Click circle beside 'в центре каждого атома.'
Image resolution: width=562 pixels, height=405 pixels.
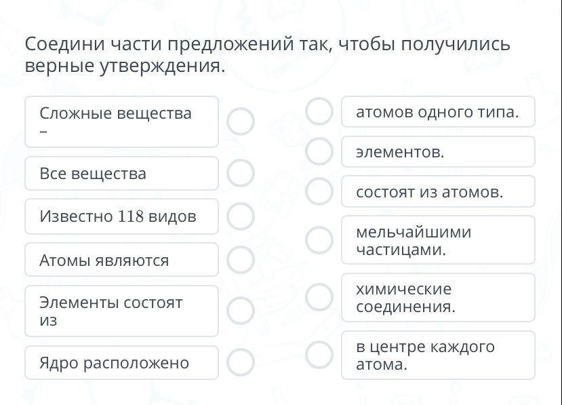click(319, 354)
